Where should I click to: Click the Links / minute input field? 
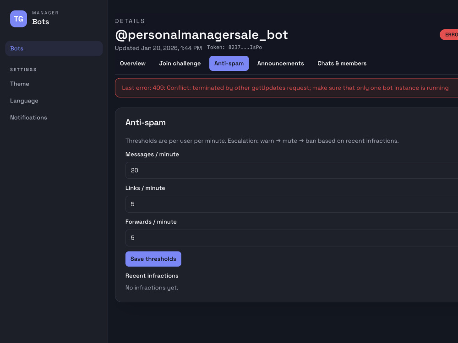click(x=291, y=204)
